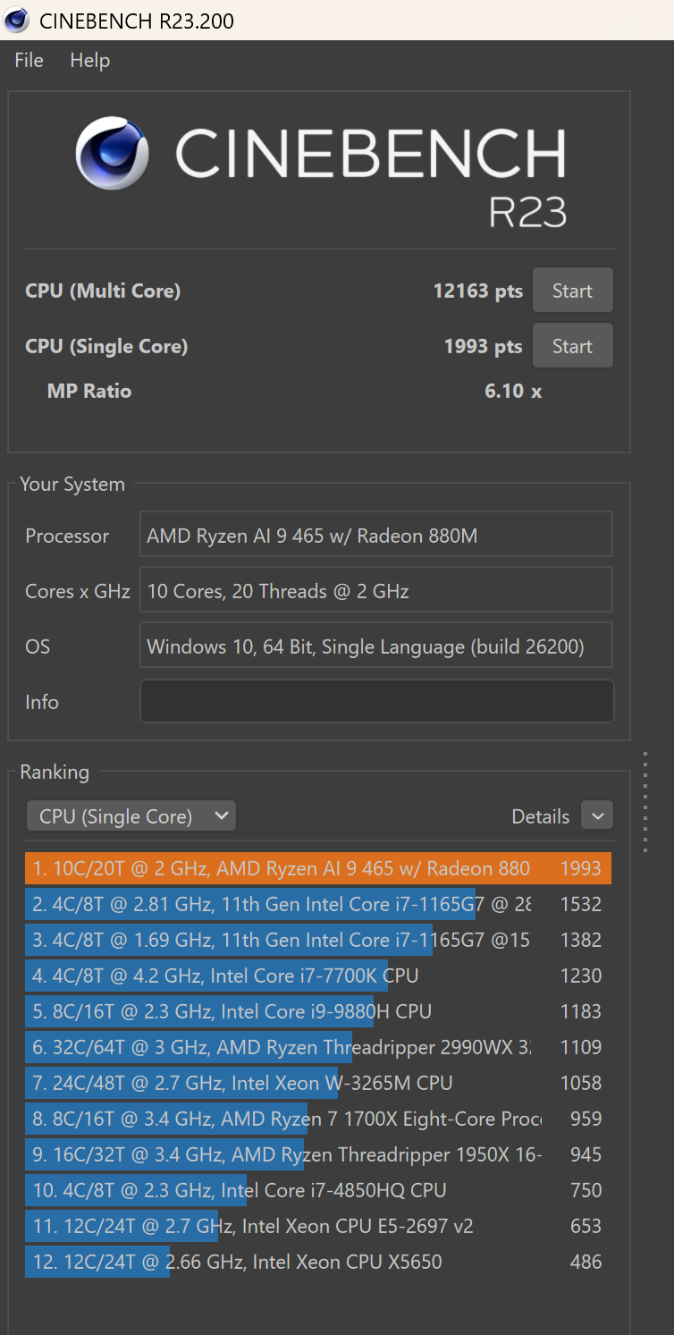Select the i7-1165G7 2.81 GHz ranking row

[x=317, y=904]
